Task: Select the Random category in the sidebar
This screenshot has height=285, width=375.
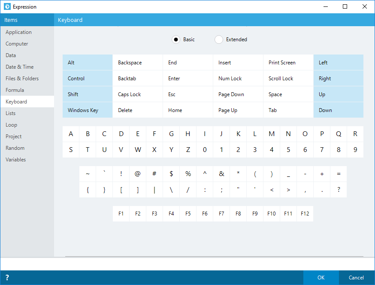Action: 15,148
